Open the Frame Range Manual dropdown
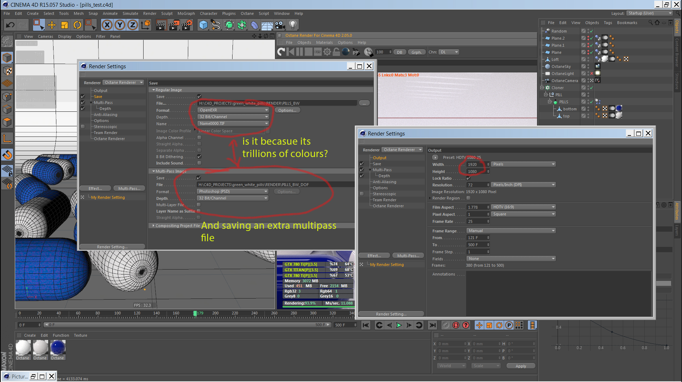The height and width of the screenshot is (382, 682). point(511,231)
